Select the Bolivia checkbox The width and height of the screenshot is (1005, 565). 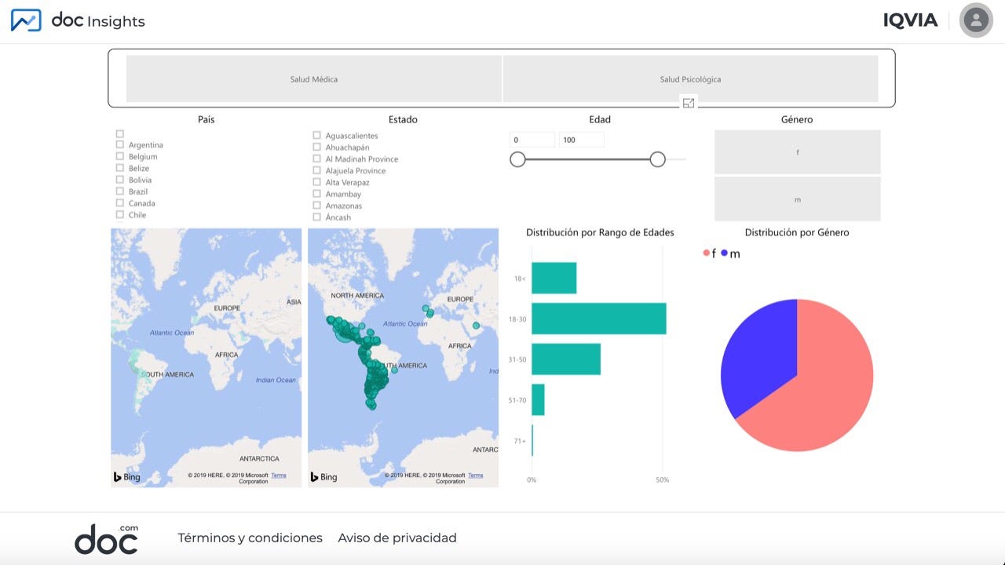[120, 180]
